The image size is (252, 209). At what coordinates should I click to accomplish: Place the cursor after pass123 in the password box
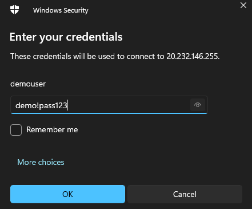click(x=68, y=105)
